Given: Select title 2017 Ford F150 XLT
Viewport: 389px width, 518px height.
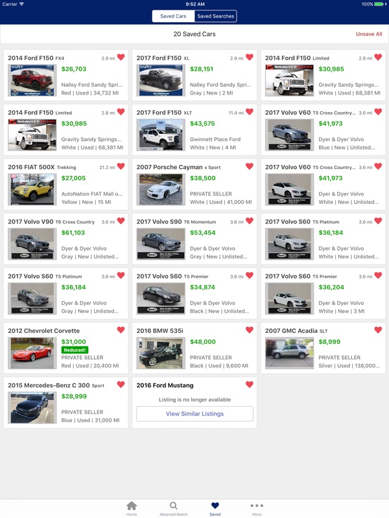Looking at the screenshot, I should (x=164, y=112).
